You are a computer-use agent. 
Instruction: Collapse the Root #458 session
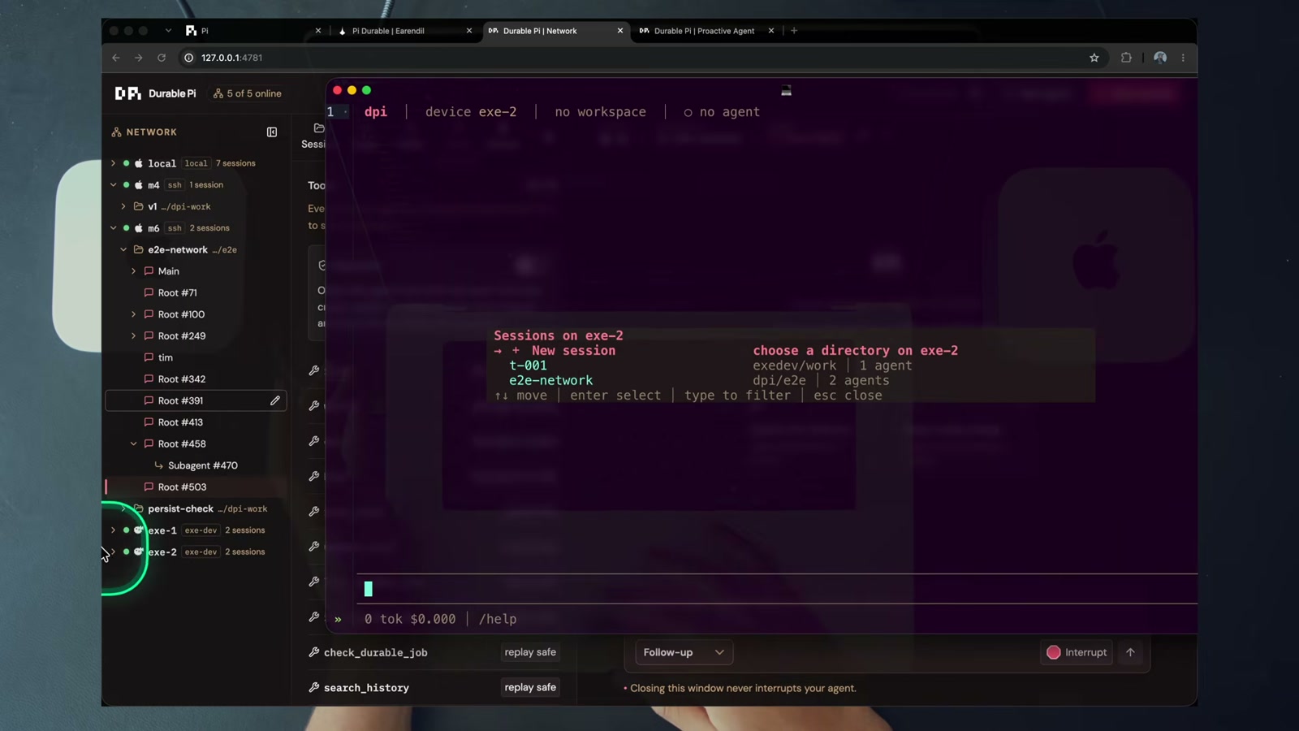134,444
